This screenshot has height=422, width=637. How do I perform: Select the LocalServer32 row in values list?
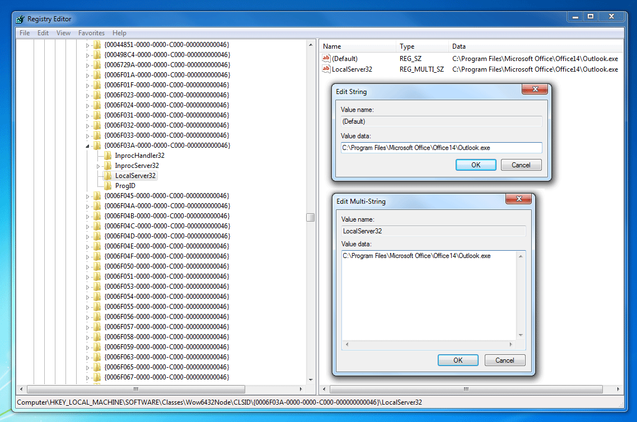pyautogui.click(x=352, y=69)
